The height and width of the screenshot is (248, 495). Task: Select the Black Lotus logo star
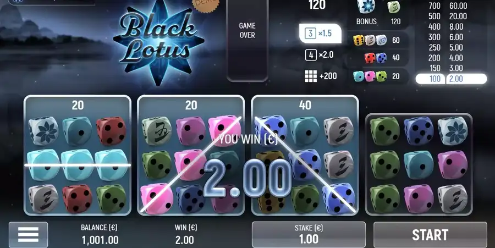click(159, 42)
